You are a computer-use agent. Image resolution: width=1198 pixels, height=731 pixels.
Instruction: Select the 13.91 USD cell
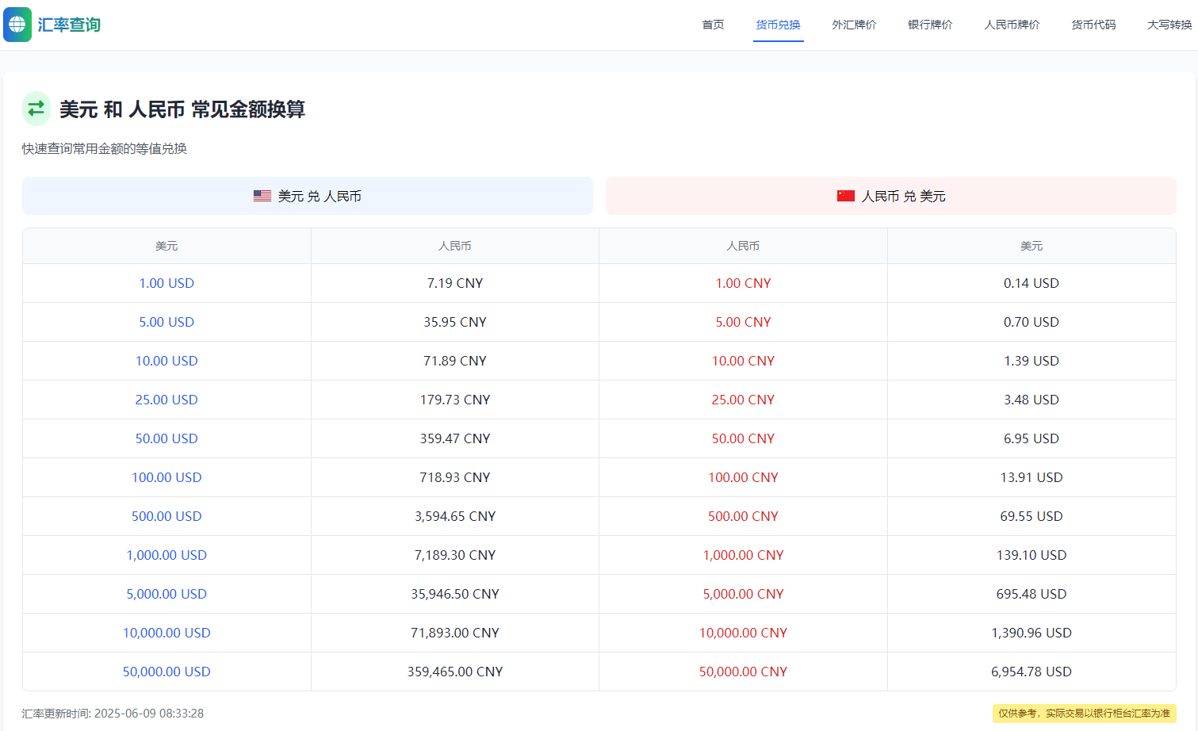(x=1032, y=477)
